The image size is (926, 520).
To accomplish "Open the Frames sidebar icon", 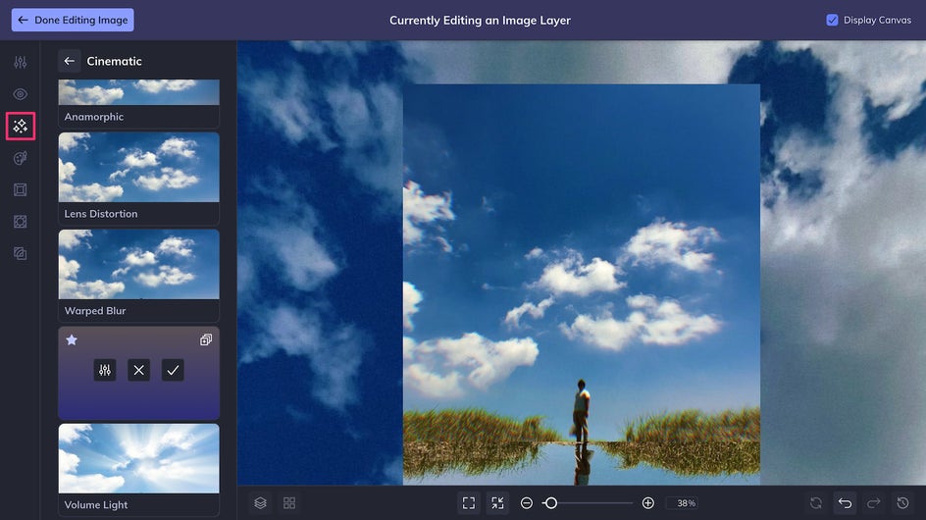I will [20, 189].
